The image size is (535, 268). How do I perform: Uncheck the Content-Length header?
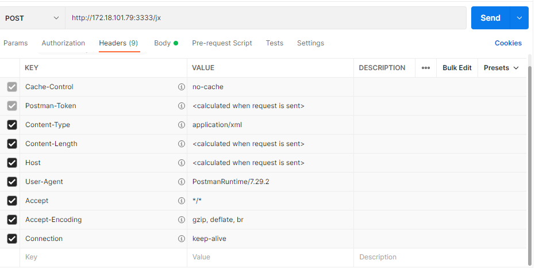coord(12,144)
